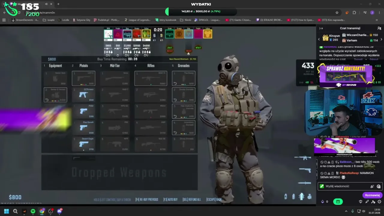Collapse the Twitch chat panel

tap(321, 28)
